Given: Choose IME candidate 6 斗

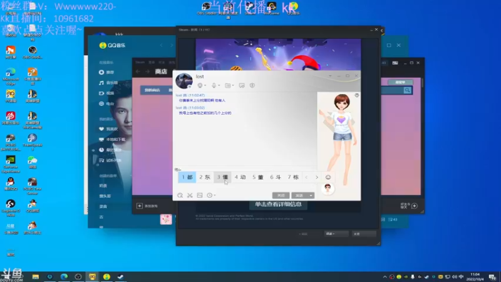Looking at the screenshot, I should tap(275, 177).
